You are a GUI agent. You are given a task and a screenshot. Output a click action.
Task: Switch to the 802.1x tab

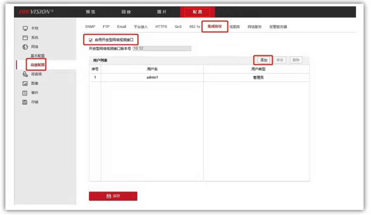pyautogui.click(x=194, y=26)
